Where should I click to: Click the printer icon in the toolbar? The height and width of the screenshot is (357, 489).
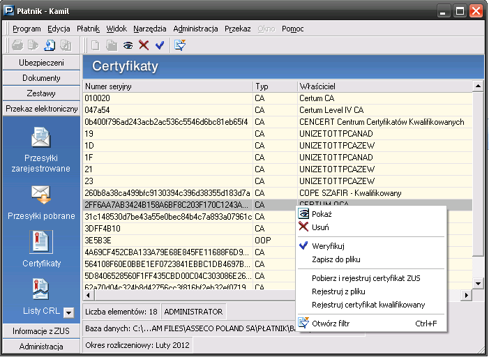tap(17, 45)
